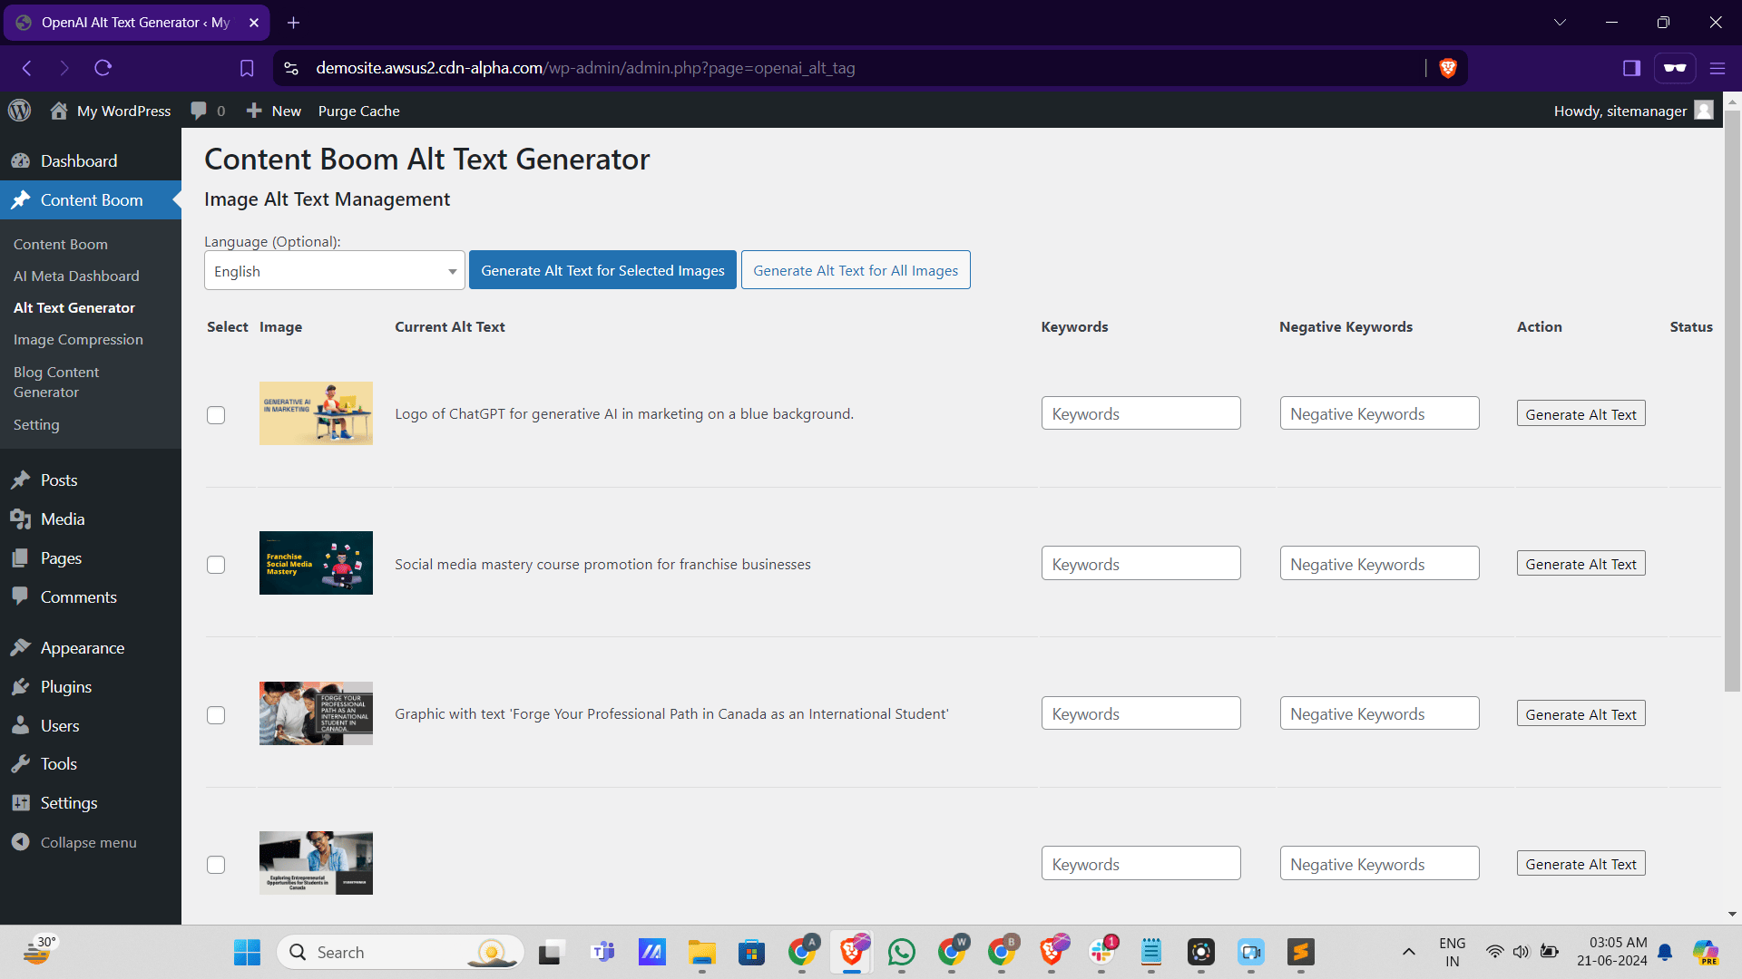
Task: Click the WordPress logo icon in admin bar
Action: (x=19, y=111)
